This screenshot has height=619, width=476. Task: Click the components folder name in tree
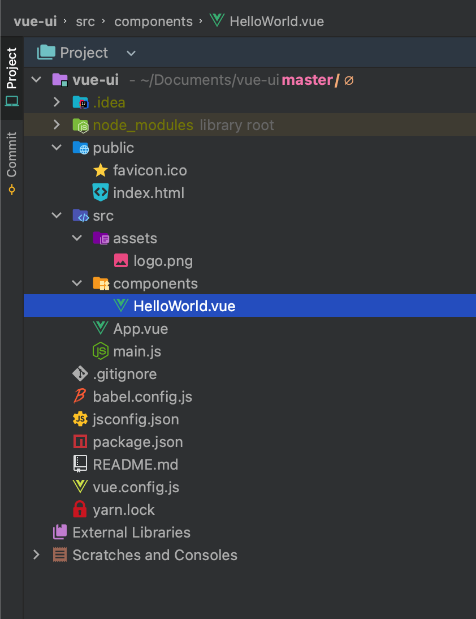point(155,284)
